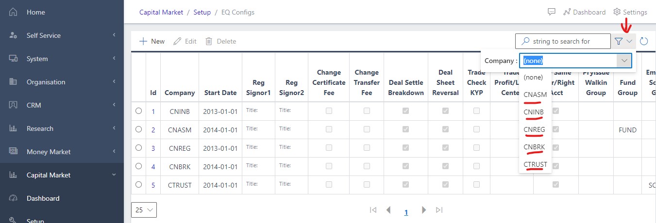The image size is (656, 223).
Task: Click the refresh icon beside filter
Action: coord(644,41)
